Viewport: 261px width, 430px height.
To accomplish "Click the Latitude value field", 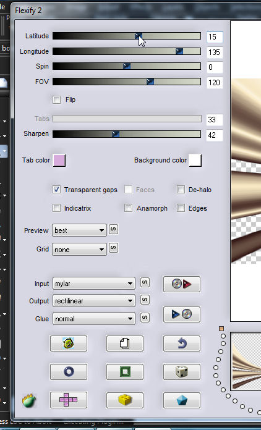I will tap(215, 36).
